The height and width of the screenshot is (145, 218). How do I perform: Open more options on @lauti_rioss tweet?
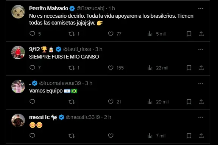pyautogui.click(x=201, y=49)
